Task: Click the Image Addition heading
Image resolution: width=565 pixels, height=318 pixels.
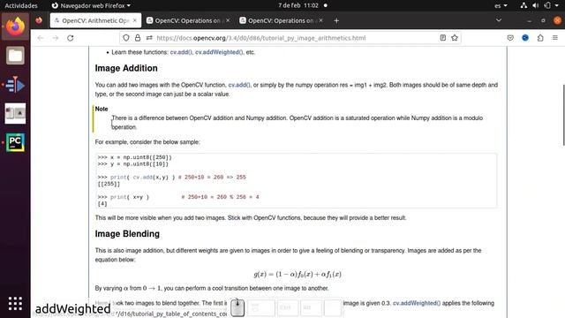Action: coord(126,68)
